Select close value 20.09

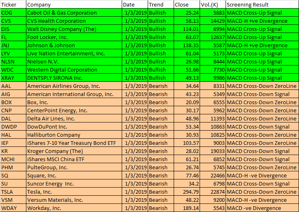click(x=187, y=102)
